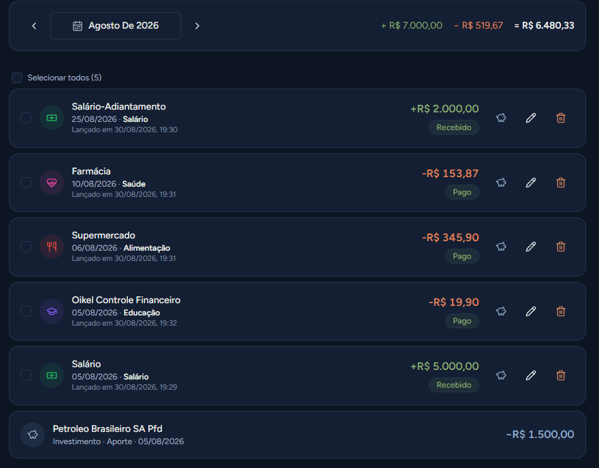Click piggy bank icon on Supermercado row
The height and width of the screenshot is (468, 599).
(x=501, y=247)
